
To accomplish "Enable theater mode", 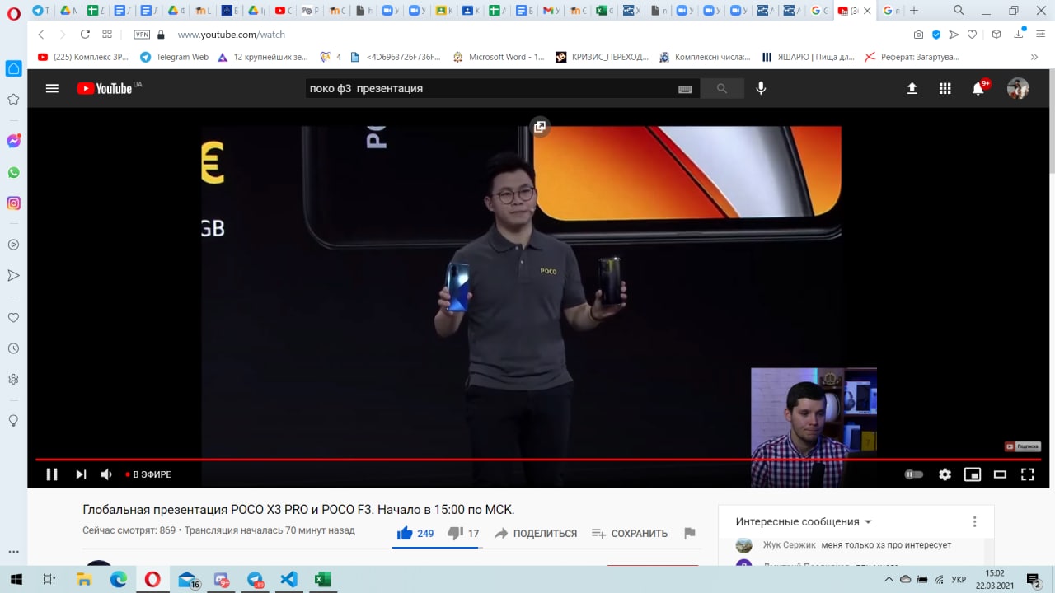I will (x=1000, y=474).
